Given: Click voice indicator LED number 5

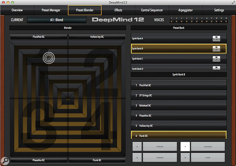Looking at the screenshot, I should pyautogui.click(x=192, y=22).
